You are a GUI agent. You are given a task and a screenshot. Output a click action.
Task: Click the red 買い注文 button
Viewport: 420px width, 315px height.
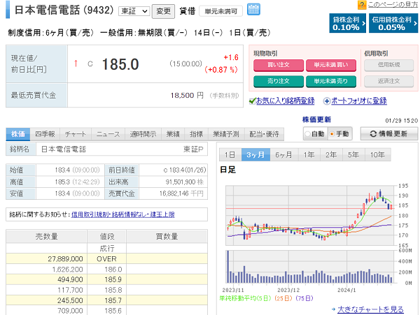[x=277, y=65]
